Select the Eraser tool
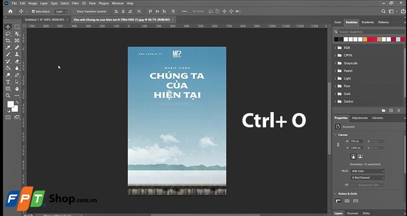This screenshot has width=407, height=216. 17,61
